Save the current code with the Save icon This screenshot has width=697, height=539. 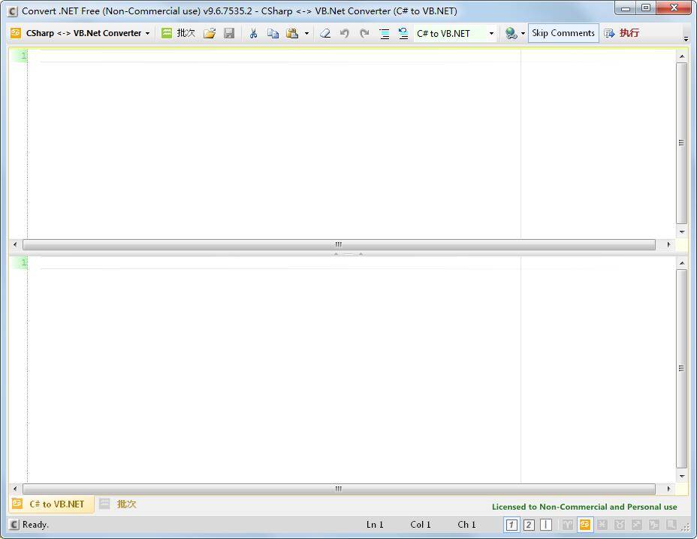229,33
